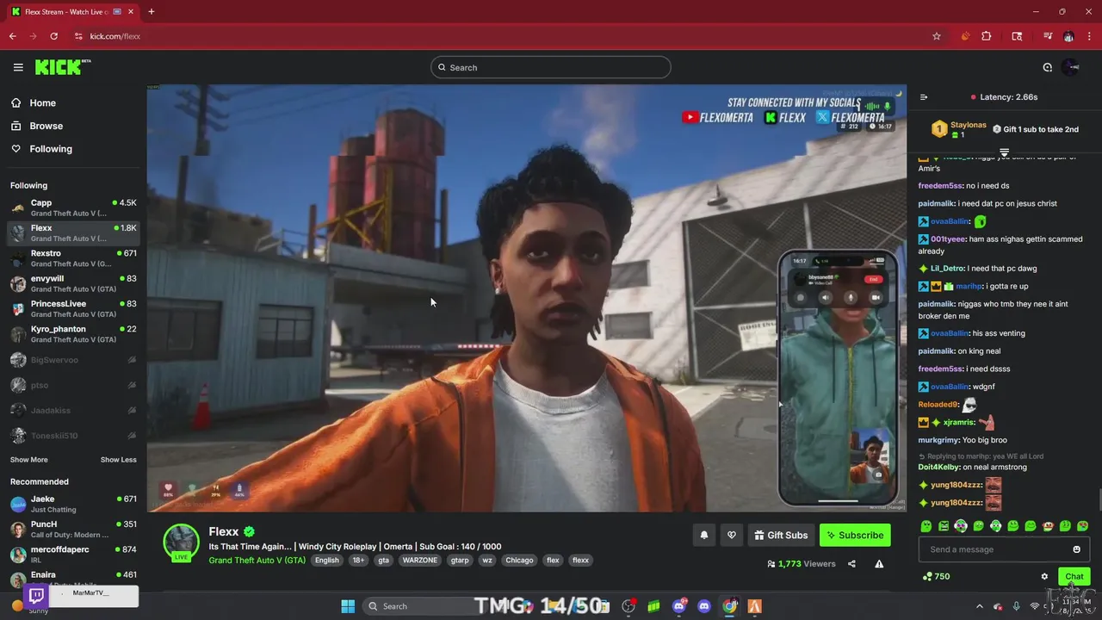
Task: Click the Staylonas top gifter entry
Action: click(x=958, y=129)
